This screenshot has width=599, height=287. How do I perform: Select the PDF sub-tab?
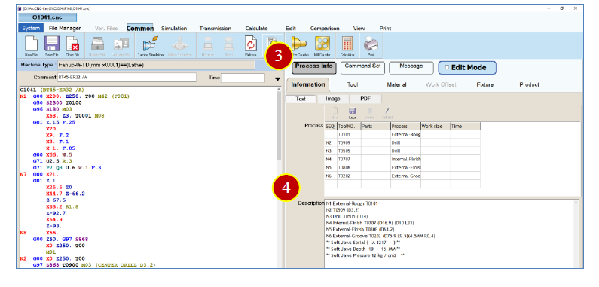(x=365, y=99)
